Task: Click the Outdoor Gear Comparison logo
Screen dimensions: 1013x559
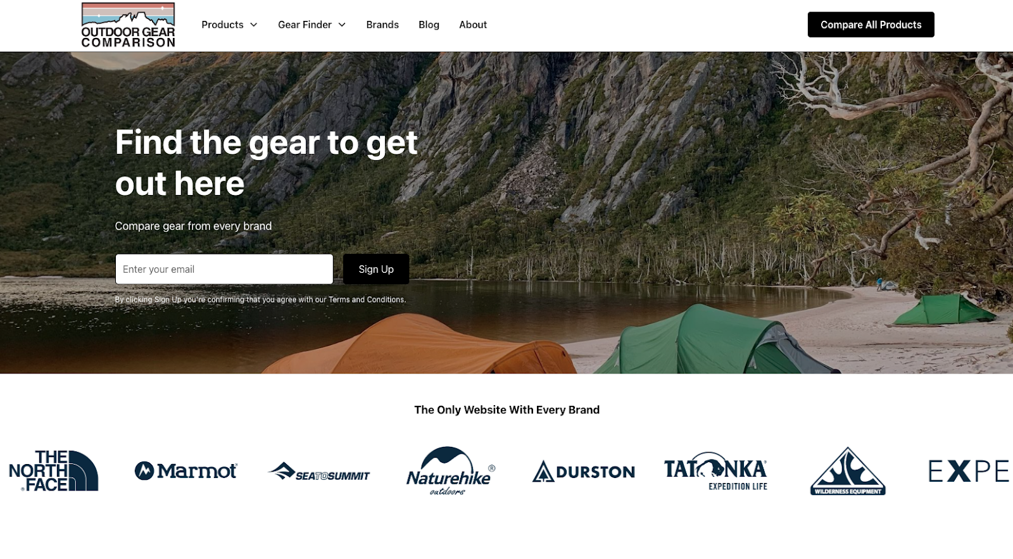Action: click(129, 25)
